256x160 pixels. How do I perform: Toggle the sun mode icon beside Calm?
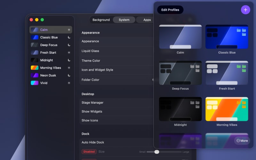pos(69,30)
